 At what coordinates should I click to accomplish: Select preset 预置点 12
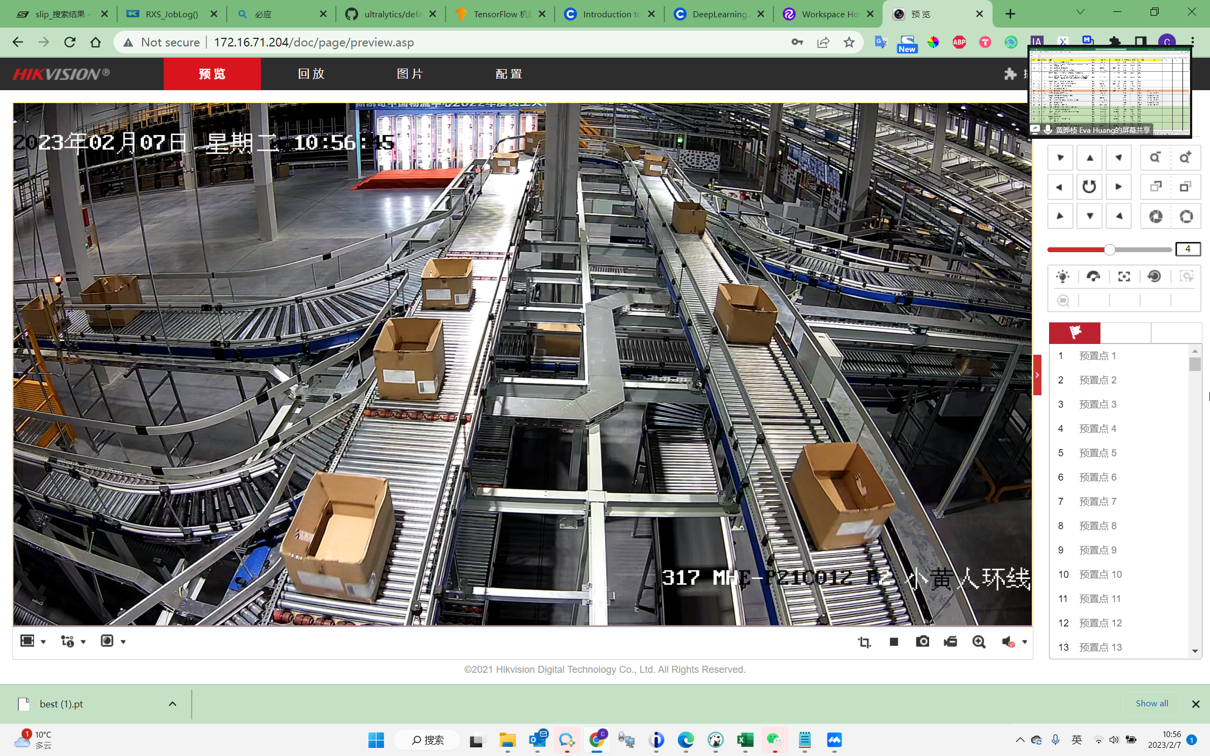tap(1118, 623)
